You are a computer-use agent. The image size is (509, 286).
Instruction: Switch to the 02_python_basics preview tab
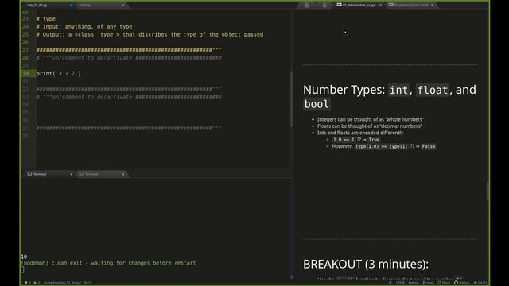pyautogui.click(x=411, y=6)
